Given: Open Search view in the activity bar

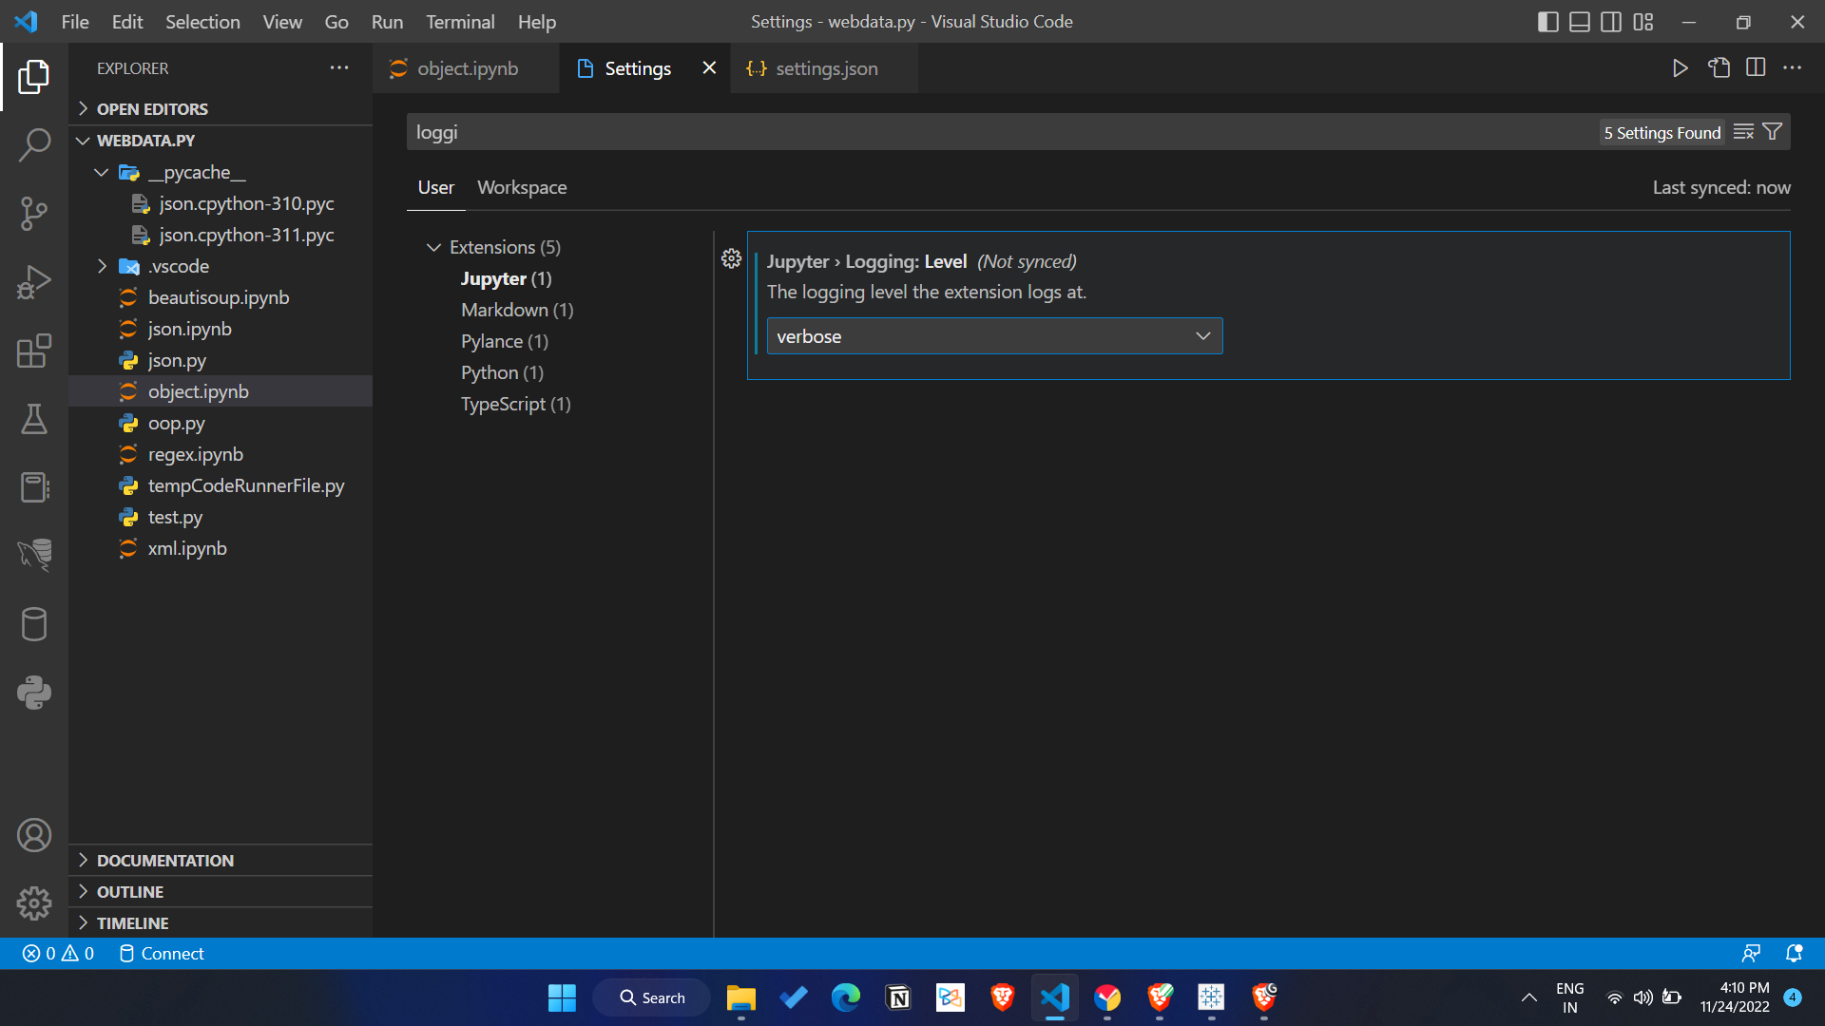Looking at the screenshot, I should click(34, 144).
